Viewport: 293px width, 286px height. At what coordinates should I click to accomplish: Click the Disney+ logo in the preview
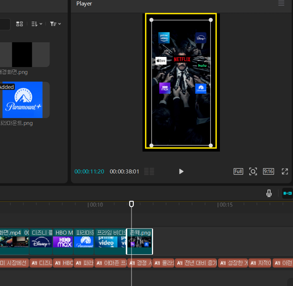click(201, 38)
